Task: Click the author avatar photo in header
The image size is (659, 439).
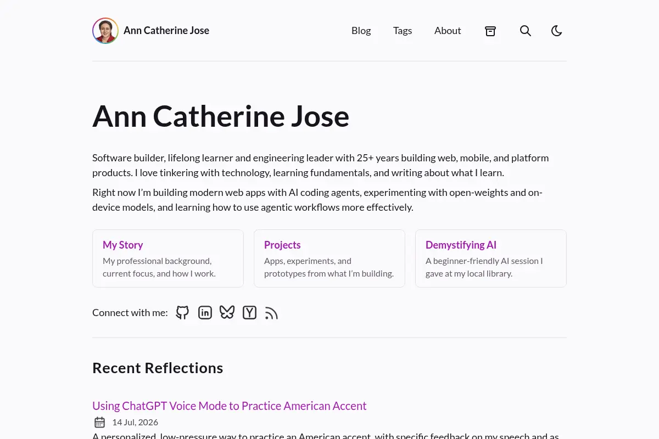Action: tap(105, 31)
